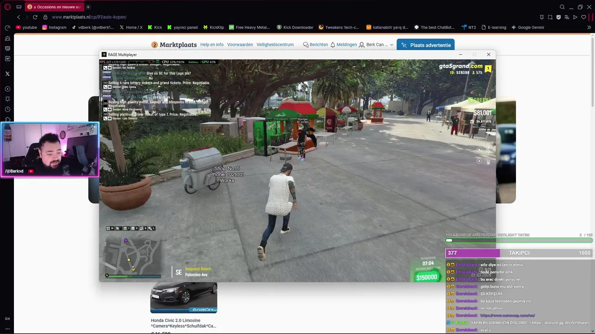Open the E-learning bookmark
This screenshot has height=334, width=595.
494,27
